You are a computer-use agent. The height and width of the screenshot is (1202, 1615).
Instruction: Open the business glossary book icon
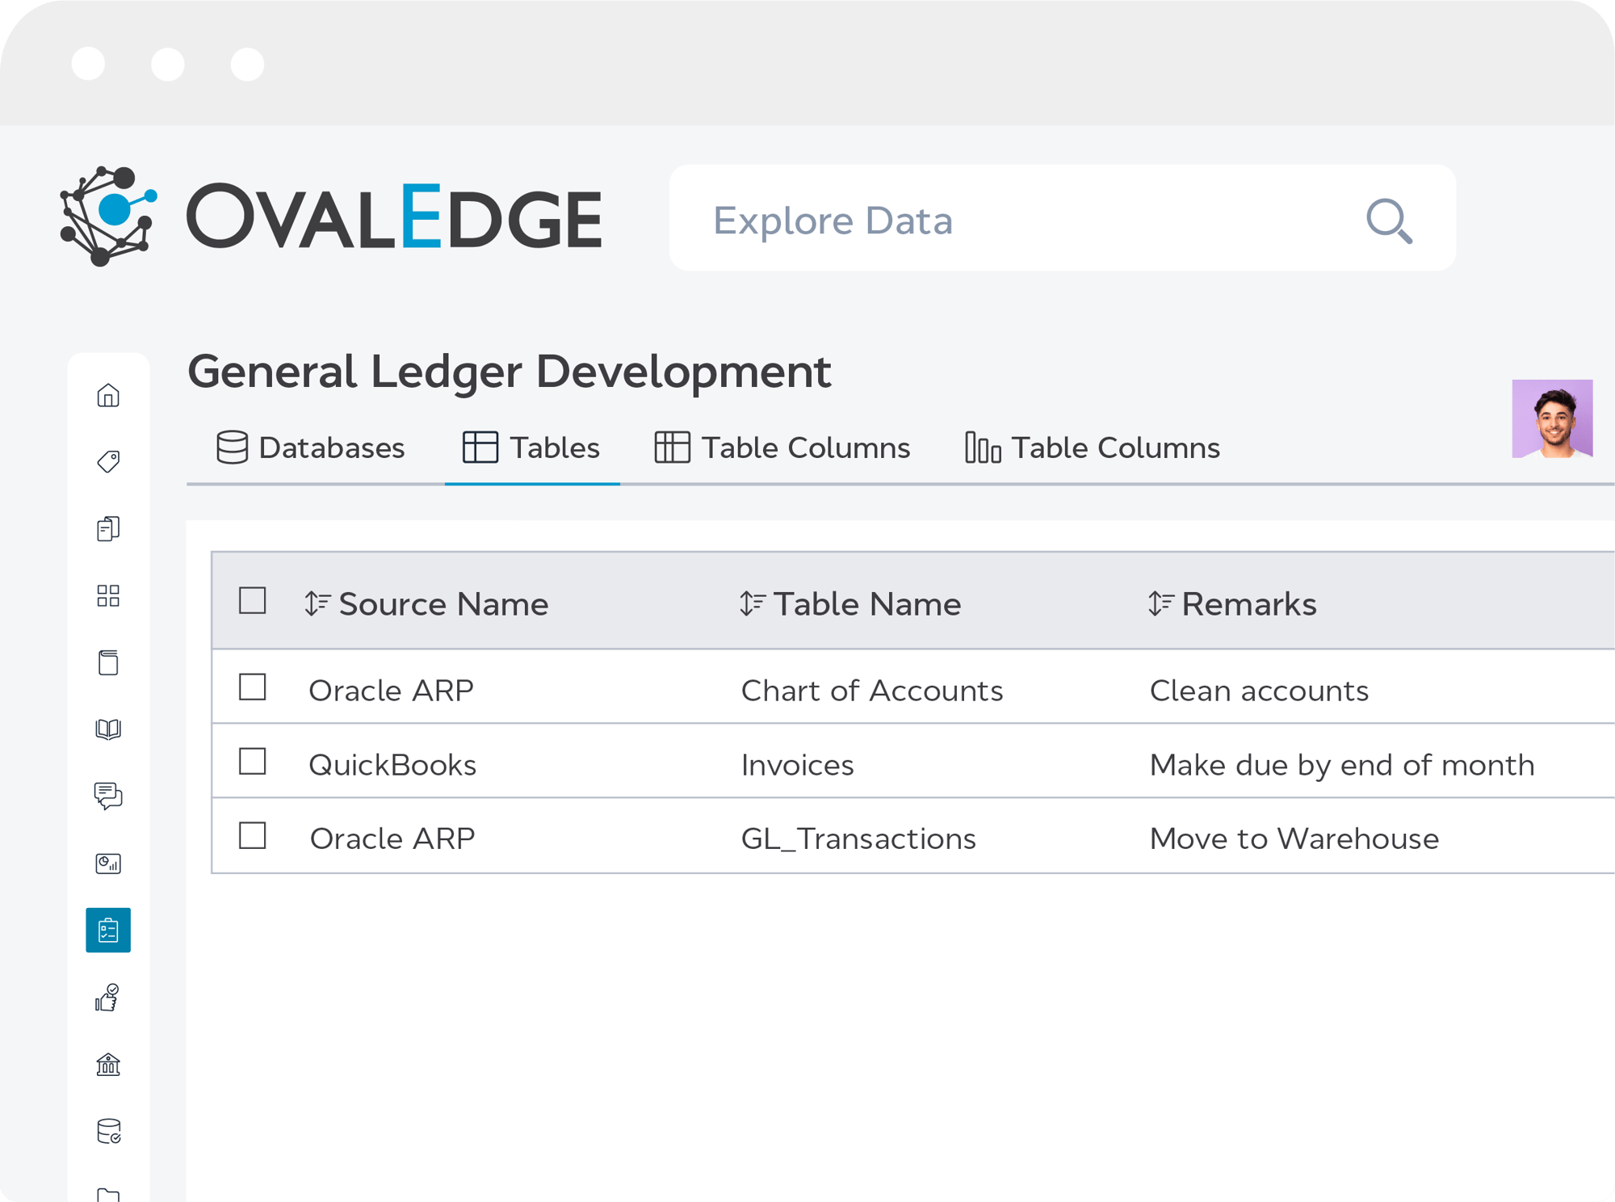(108, 729)
